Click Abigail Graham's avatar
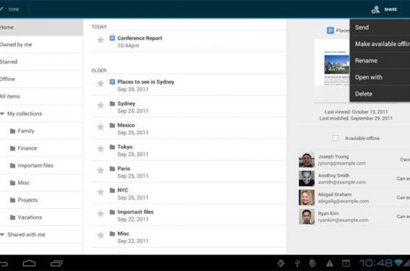 (x=306, y=198)
